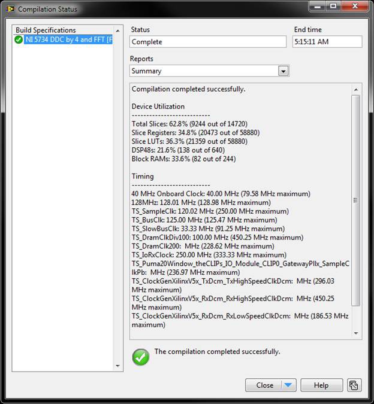Click the report scrollbar down arrow

coord(356,333)
